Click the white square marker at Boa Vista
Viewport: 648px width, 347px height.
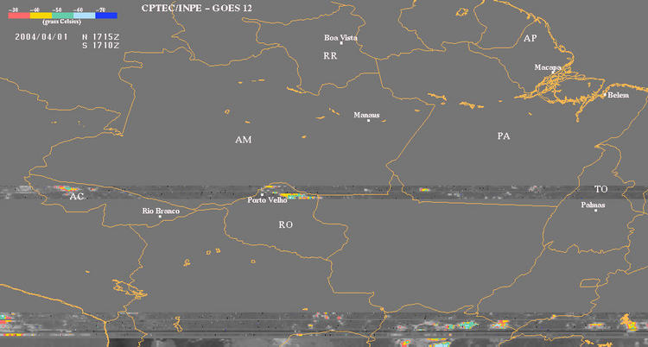click(341, 43)
